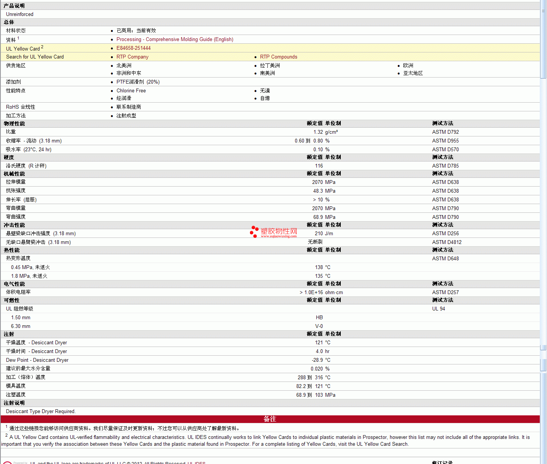
Task: Select the 亚太地区 availability region
Action: click(x=413, y=73)
